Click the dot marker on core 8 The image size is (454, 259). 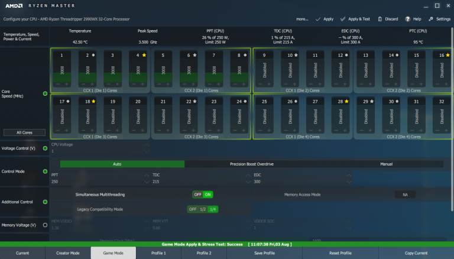[x=245, y=55]
